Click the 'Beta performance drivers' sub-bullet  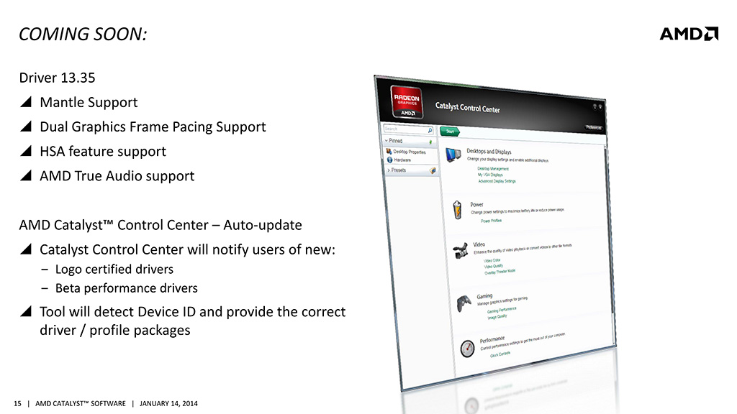tap(127, 288)
